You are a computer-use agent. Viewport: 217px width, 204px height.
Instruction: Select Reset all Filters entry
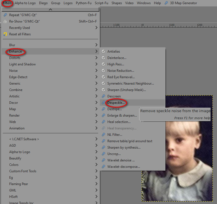pyautogui.click(x=50, y=34)
